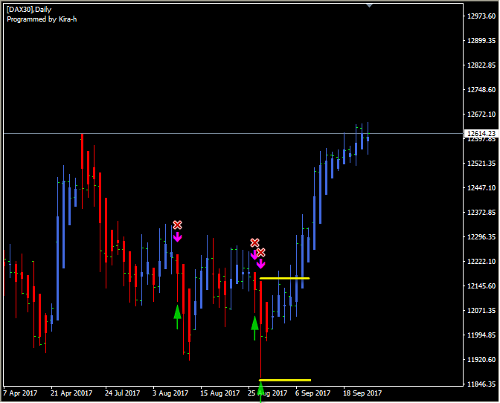Select the higher of the two late-August red X markers
The image size is (500, 403).
click(x=254, y=242)
